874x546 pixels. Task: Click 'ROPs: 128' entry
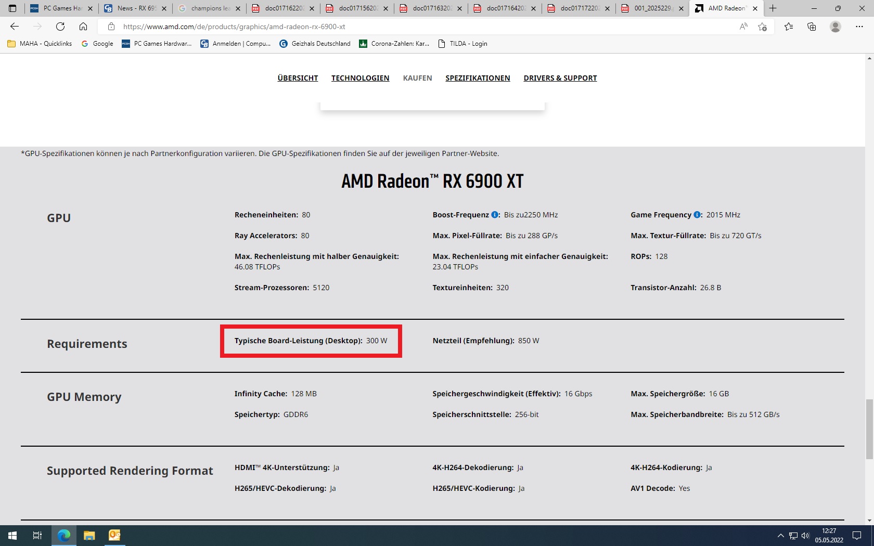649,256
